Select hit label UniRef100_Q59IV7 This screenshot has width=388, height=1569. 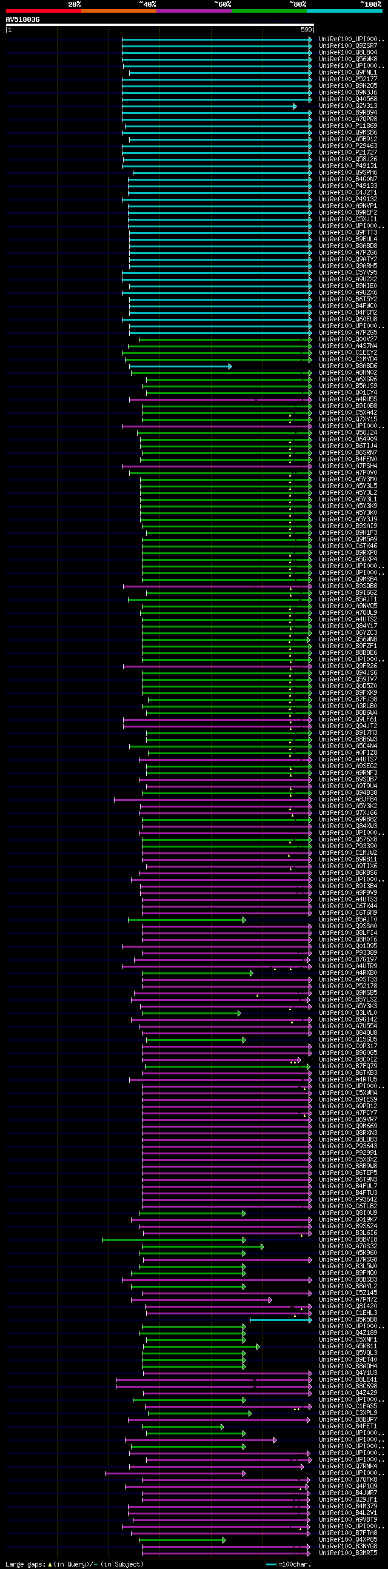(x=348, y=680)
